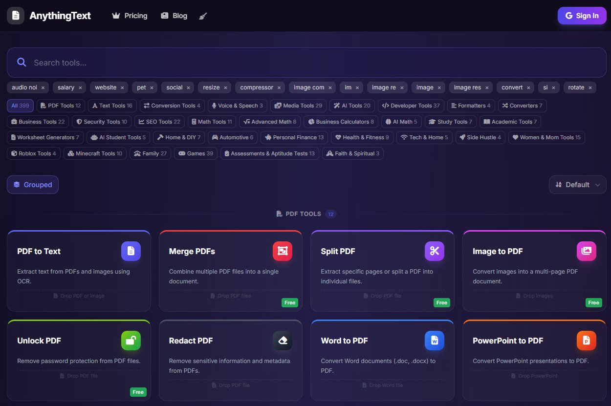This screenshot has height=406, width=611.
Task: Toggle the Grouped view button
Action: [x=33, y=185]
